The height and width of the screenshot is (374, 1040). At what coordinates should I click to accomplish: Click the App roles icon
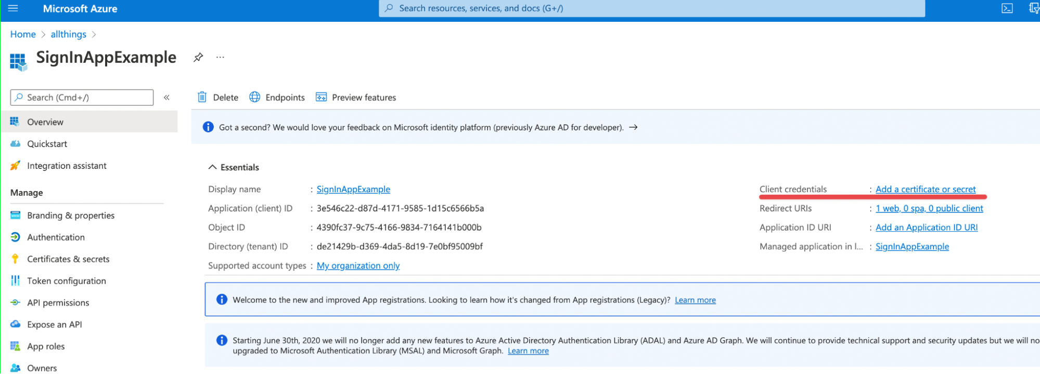[x=15, y=346]
